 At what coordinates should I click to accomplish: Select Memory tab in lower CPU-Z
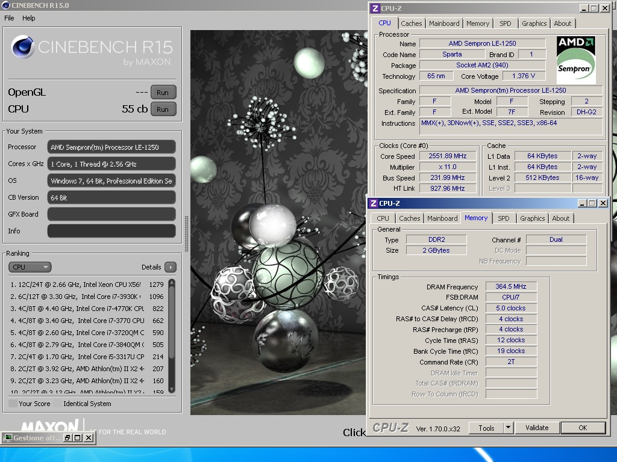pyautogui.click(x=476, y=218)
